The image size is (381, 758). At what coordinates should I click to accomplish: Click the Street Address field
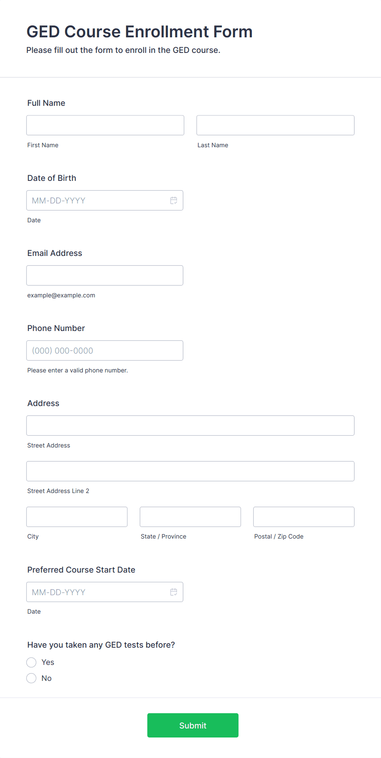click(x=190, y=426)
